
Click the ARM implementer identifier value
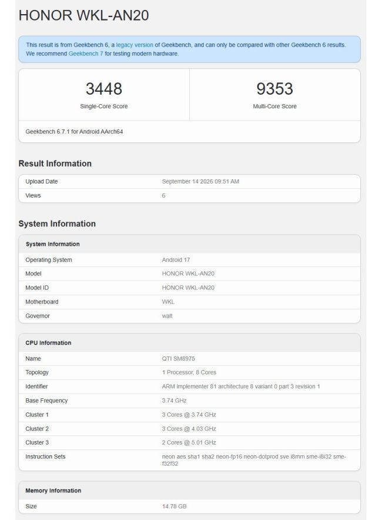[x=241, y=386]
